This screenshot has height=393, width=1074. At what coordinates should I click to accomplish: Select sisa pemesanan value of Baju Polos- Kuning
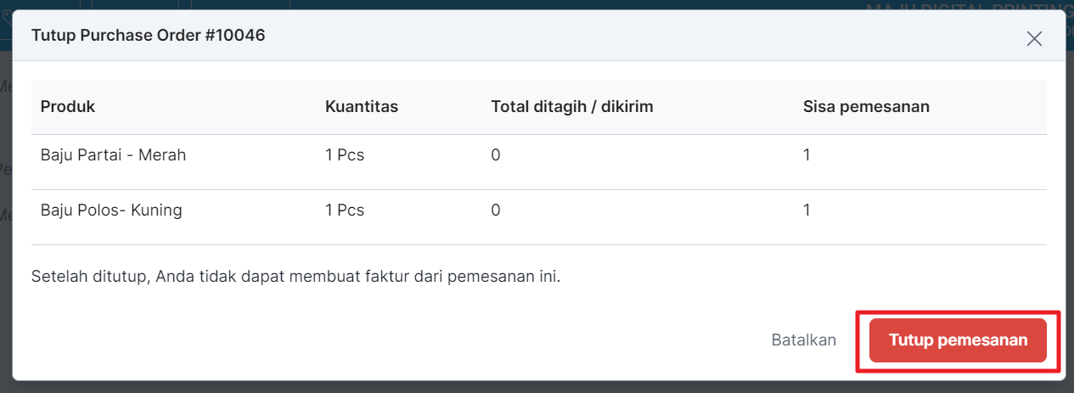click(807, 210)
